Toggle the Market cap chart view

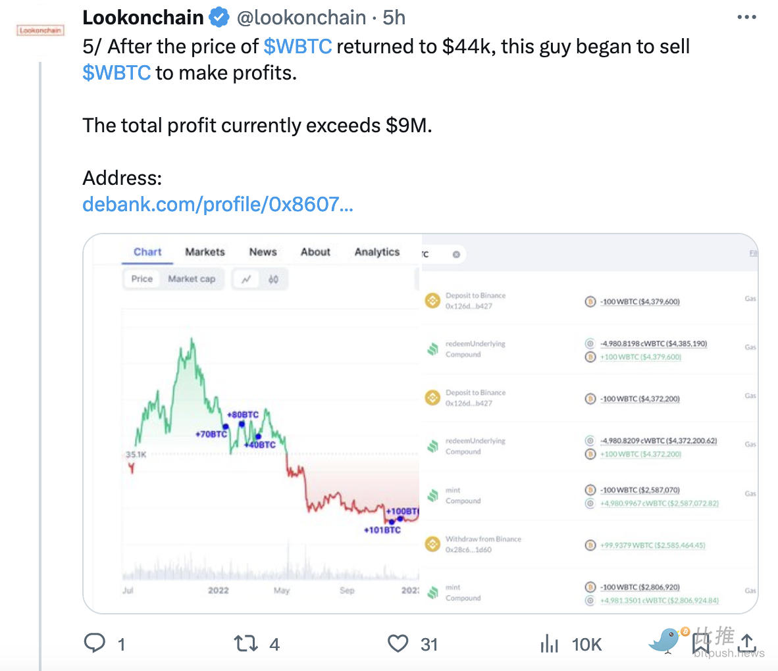[192, 279]
